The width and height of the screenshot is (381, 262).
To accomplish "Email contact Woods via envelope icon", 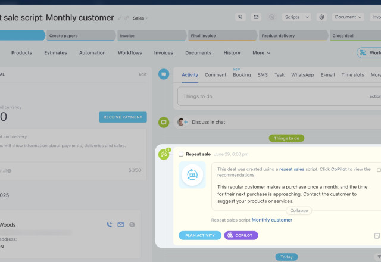I will point(121,224).
